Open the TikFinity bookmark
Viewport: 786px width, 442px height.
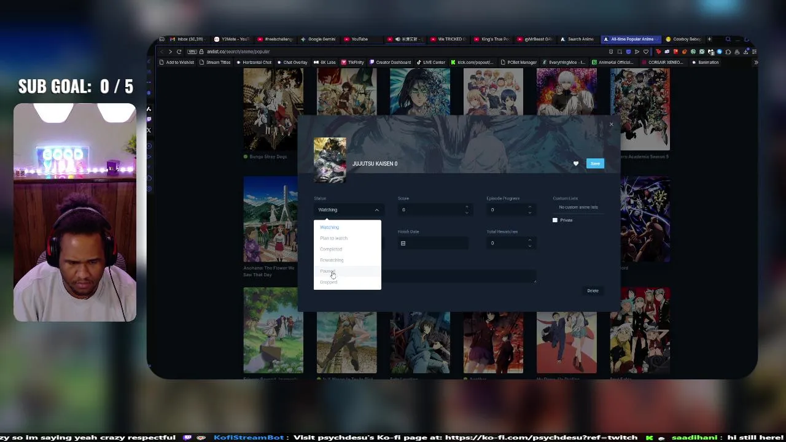click(x=352, y=63)
